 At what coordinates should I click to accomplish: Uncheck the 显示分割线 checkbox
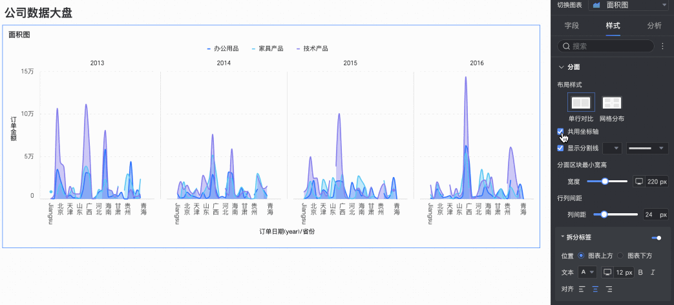click(x=560, y=148)
